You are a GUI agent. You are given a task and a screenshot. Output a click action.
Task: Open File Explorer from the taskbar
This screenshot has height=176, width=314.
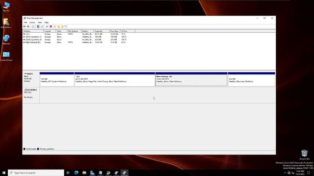84,173
